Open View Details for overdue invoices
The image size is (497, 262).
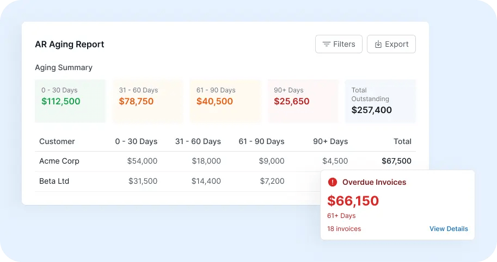[x=449, y=229]
